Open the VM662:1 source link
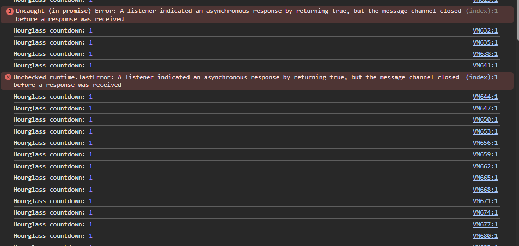The image size is (519, 246). 485,166
